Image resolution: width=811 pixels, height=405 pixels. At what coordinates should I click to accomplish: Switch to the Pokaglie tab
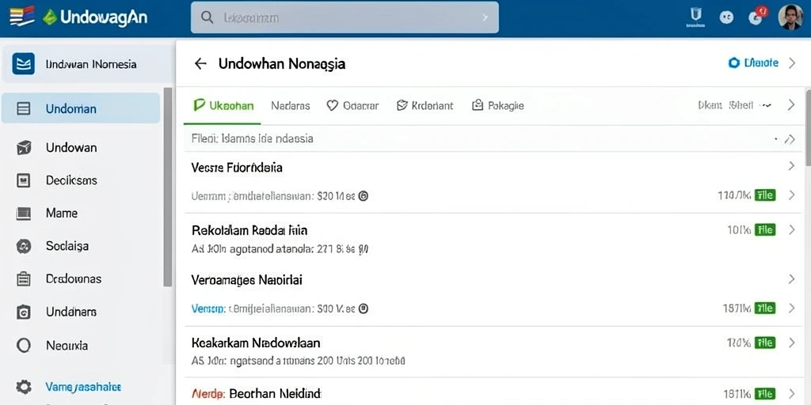point(497,106)
